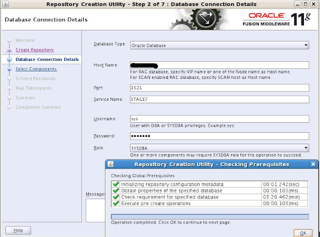This screenshot has height=237, width=320.
Task: Click SYSDBA role requirement hint text
Action: (x=216, y=155)
